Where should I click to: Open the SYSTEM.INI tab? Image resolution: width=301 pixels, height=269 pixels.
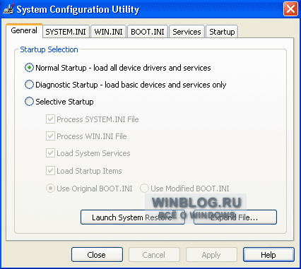[x=66, y=32]
